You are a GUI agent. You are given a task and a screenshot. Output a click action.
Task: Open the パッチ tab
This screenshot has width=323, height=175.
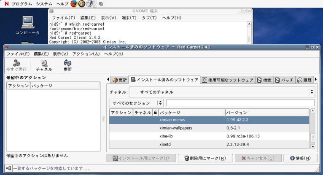tap(285, 80)
